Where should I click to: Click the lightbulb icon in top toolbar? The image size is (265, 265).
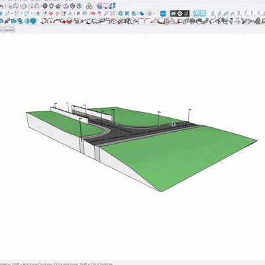pos(52,6)
